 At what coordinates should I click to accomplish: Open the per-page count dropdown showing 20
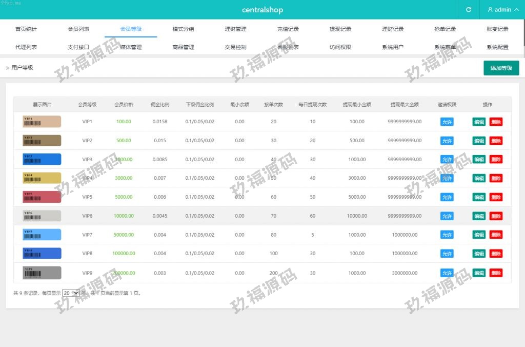click(x=71, y=293)
